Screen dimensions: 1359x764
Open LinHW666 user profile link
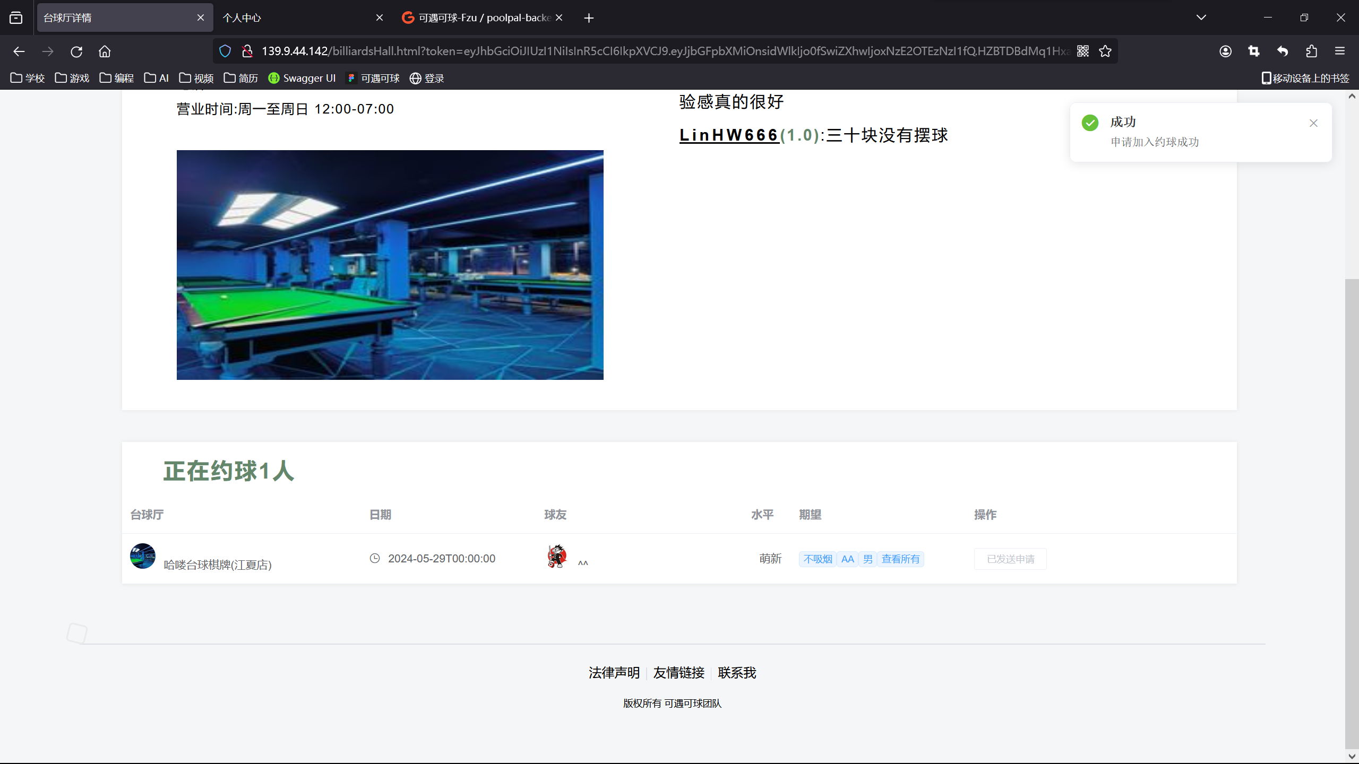point(729,135)
